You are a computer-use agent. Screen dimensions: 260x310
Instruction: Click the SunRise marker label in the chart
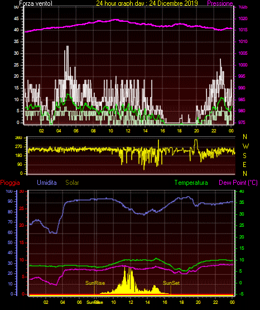click(95, 283)
